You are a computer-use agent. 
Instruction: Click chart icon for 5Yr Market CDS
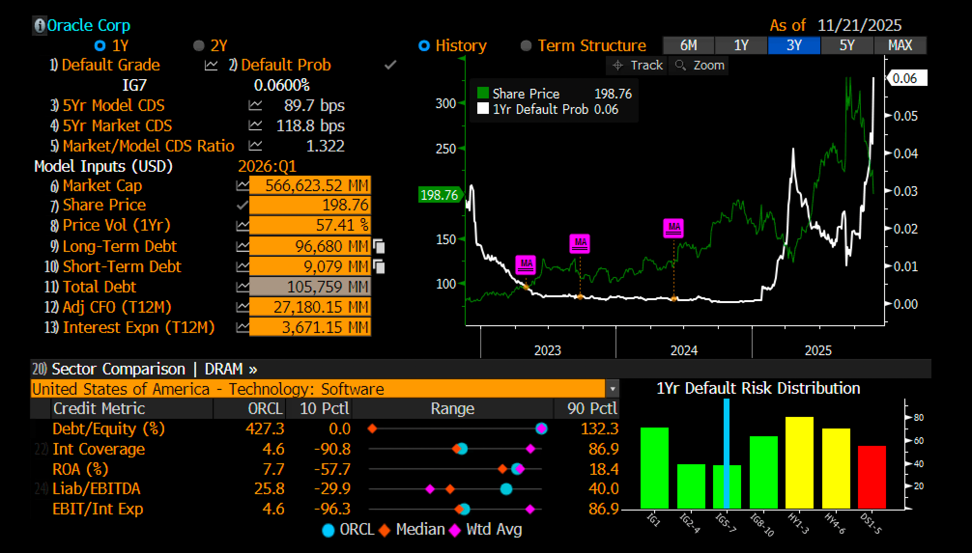pos(255,125)
